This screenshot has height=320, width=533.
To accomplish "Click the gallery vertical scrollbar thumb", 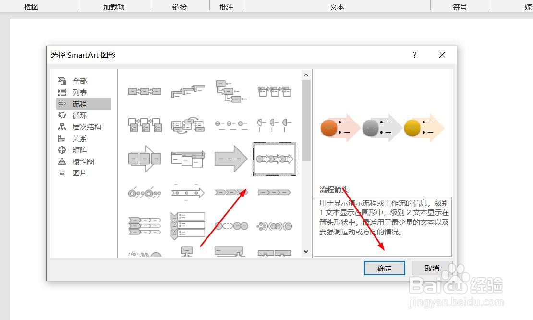I will point(306,121).
